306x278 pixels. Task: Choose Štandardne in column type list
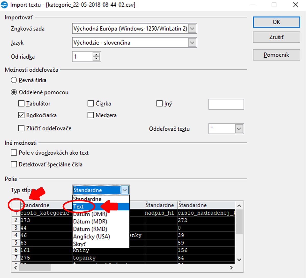(101, 199)
